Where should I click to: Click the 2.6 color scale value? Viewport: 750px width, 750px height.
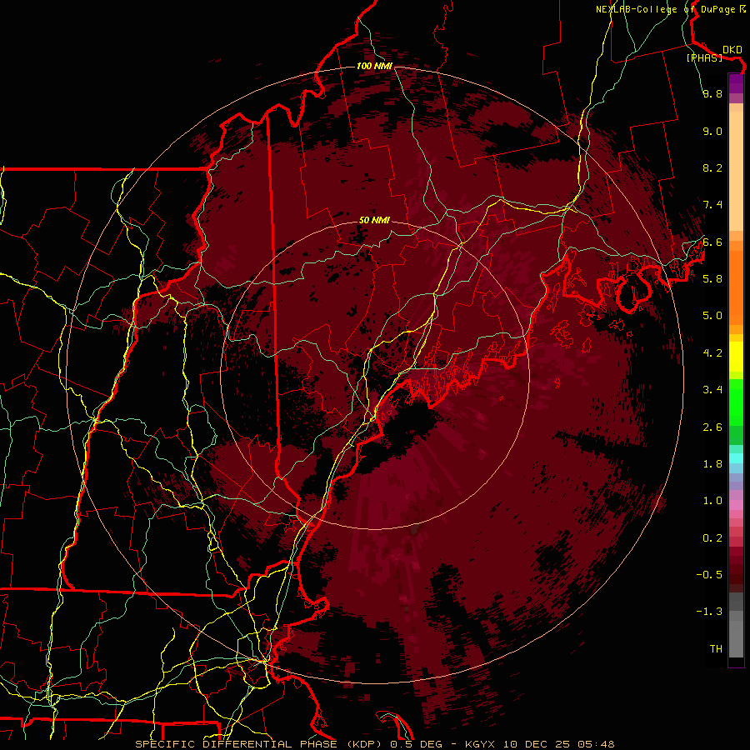pyautogui.click(x=712, y=427)
